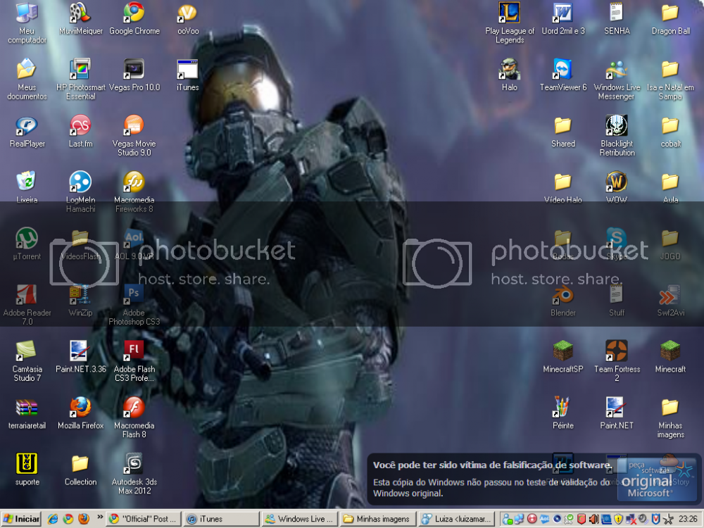The width and height of the screenshot is (704, 528).
Task: Select the Uord 2mil e 3 shortcut
Action: pos(563,19)
